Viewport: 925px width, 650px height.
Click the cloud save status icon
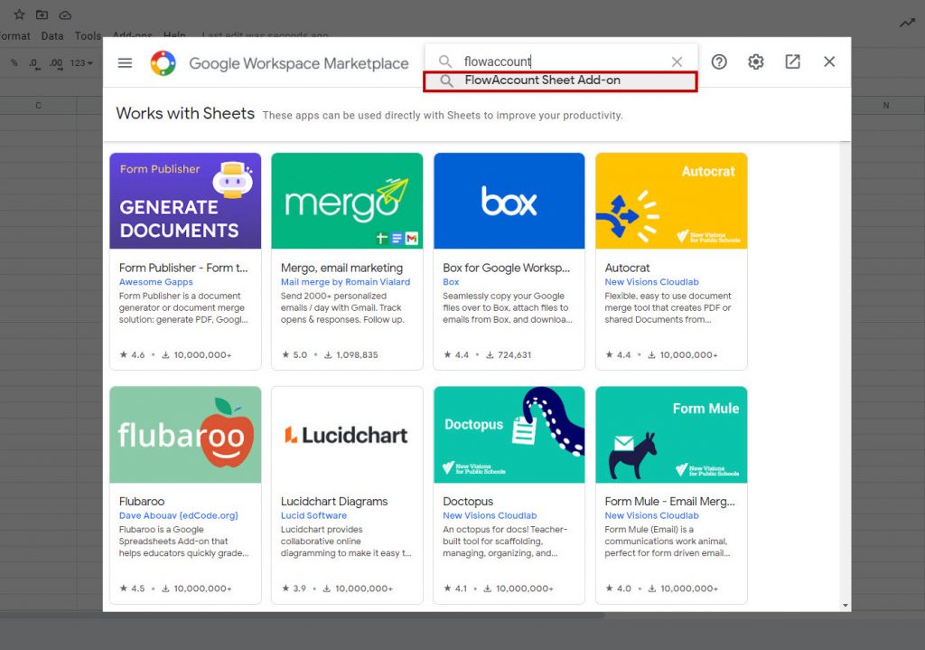coord(65,15)
